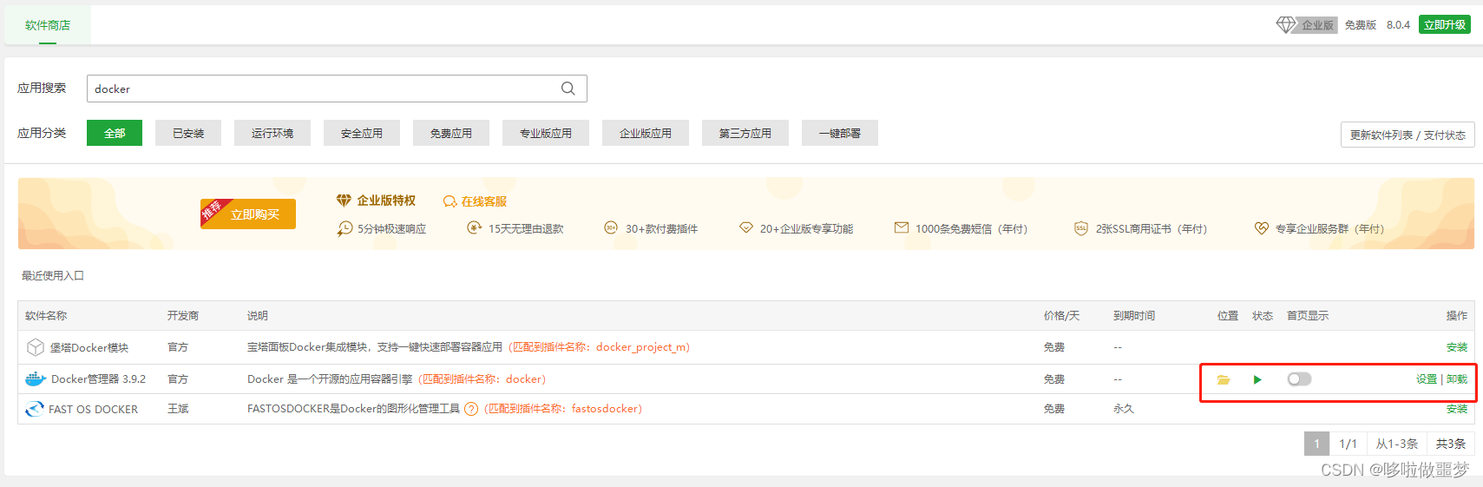Click the 30+款付费插件 icon
This screenshot has width=1483, height=487.
pyautogui.click(x=611, y=228)
